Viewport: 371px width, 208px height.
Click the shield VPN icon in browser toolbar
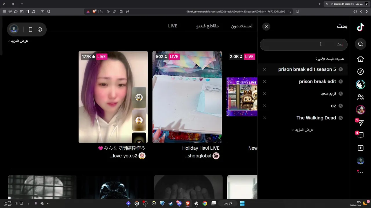point(10,12)
